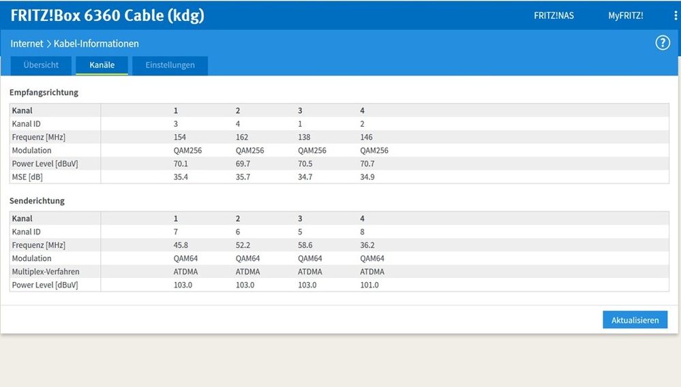Click the Multiplex-Verfahren row label
This screenshot has height=387, width=681.
[x=46, y=272]
